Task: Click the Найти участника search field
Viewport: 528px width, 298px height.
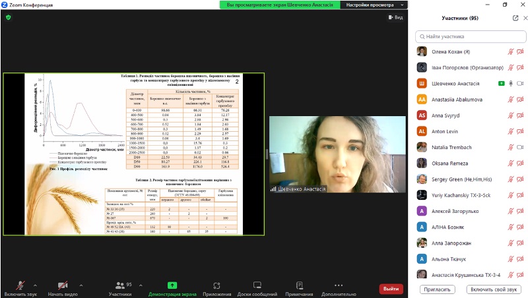Action: coord(471,37)
